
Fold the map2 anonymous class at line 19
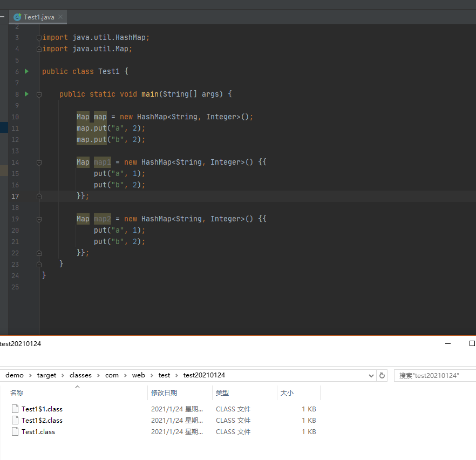click(x=39, y=219)
